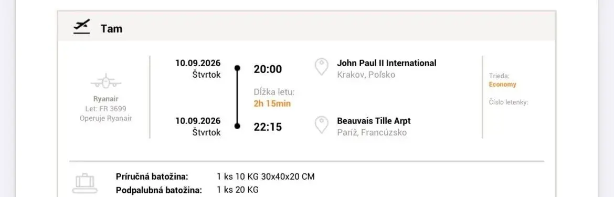Click the departing plane icon beside Tam
This screenshot has width=614, height=197.
(81, 27)
